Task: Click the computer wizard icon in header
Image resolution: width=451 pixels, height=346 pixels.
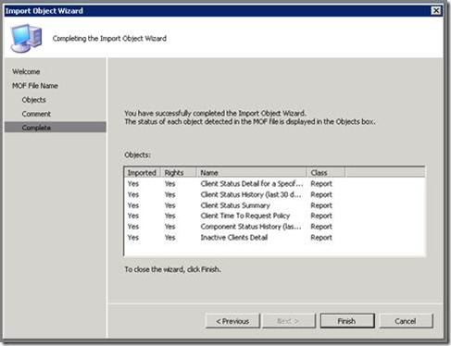Action: 26,38
